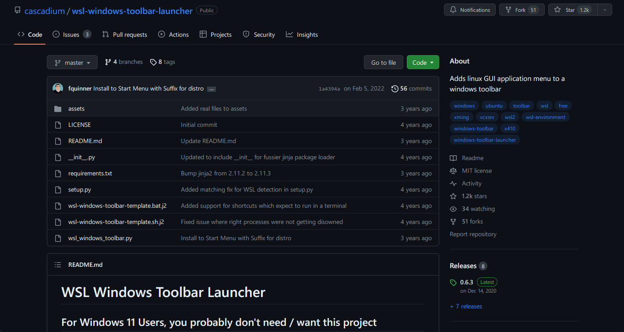Click the scale icon next to MIT license
This screenshot has width=624, height=332.
(453, 171)
